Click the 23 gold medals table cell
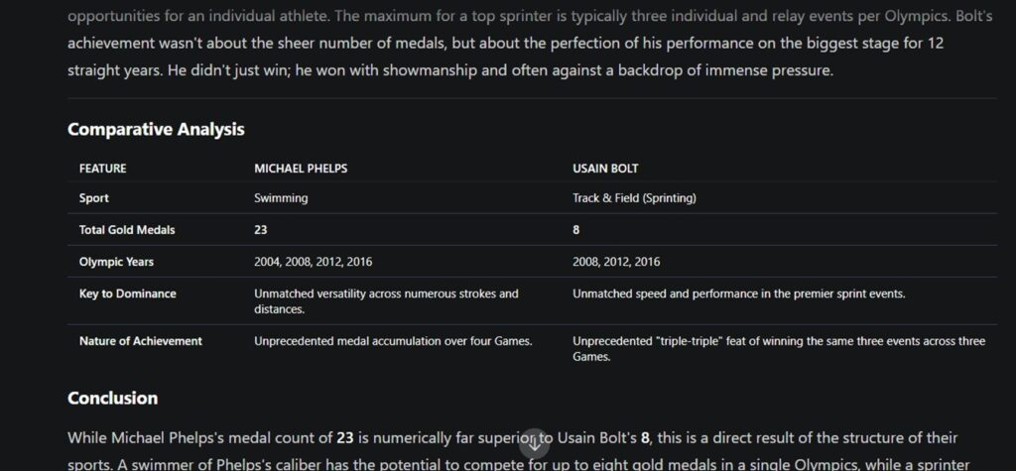Viewport: 1016px width, 471px height. tap(261, 230)
